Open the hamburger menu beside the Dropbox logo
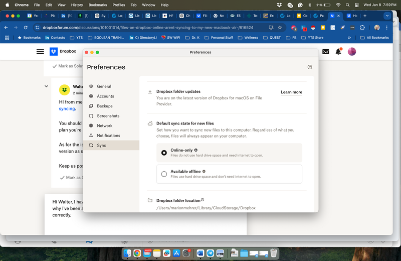Screen dimensions: 401x261 tap(40, 52)
